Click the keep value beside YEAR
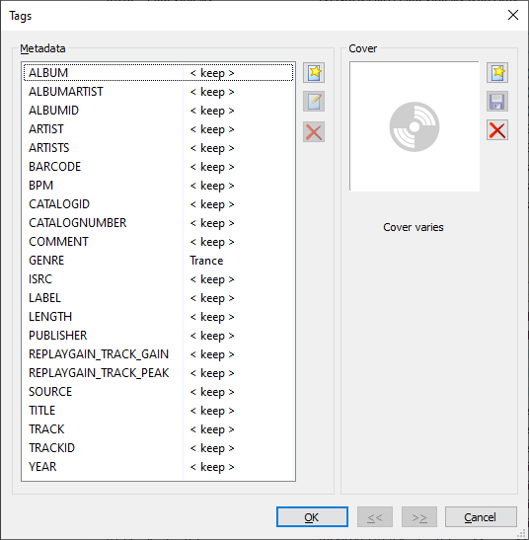Image resolution: width=529 pixels, height=540 pixels. coord(212,467)
